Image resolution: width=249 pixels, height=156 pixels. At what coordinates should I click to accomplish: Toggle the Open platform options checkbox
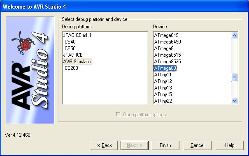point(118,115)
